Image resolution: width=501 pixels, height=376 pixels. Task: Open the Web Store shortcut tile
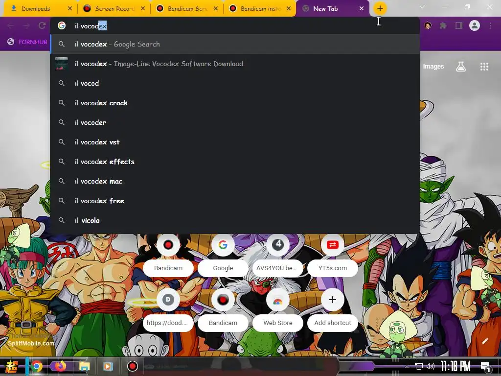click(278, 309)
